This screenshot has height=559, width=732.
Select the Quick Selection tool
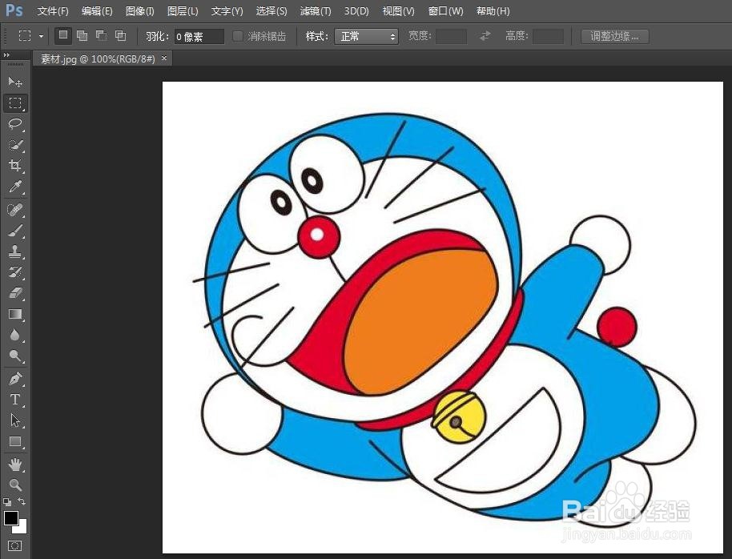pos(15,145)
